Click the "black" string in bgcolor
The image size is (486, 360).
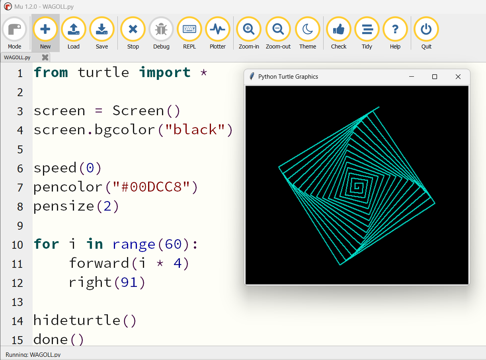195,130
